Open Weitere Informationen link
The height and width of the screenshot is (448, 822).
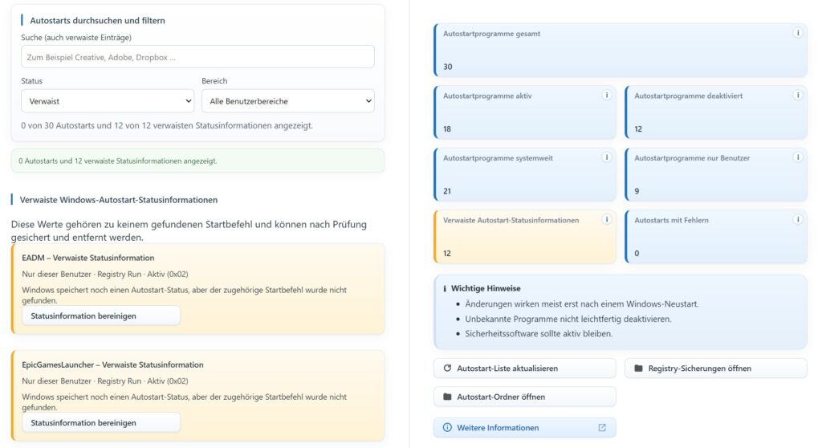[x=525, y=428]
